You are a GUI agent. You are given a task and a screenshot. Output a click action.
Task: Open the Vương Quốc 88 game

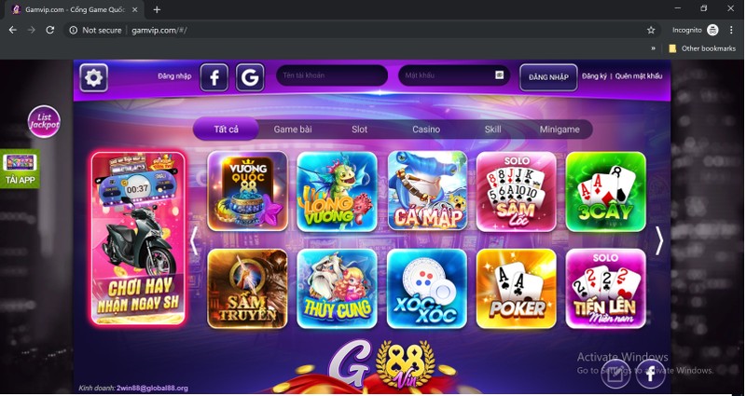[247, 191]
